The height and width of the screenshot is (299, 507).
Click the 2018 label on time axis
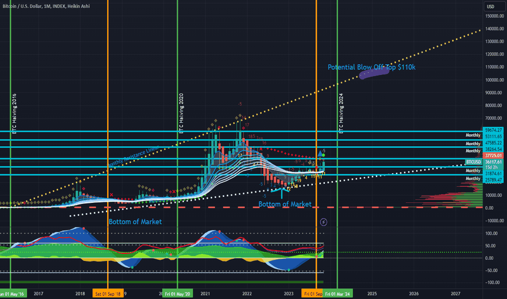[80, 294]
